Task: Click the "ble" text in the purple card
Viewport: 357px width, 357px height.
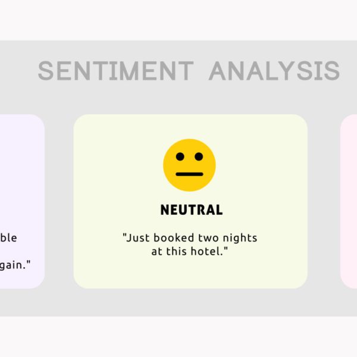Action: [x=8, y=237]
